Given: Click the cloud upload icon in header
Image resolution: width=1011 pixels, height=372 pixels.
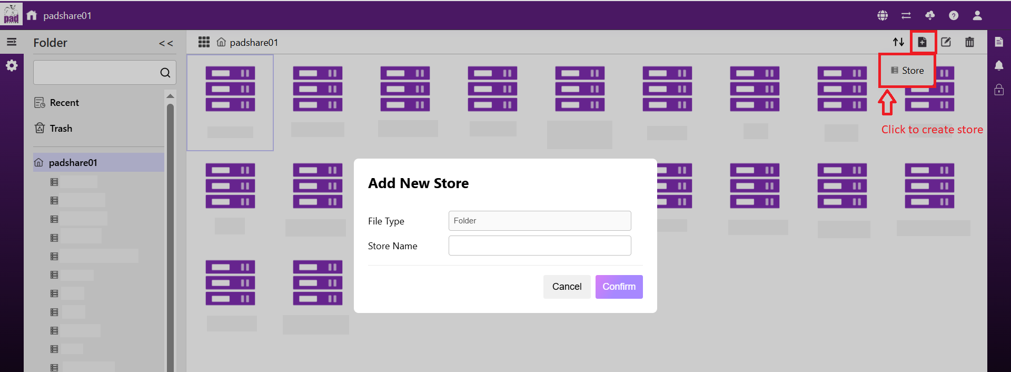Looking at the screenshot, I should (x=930, y=16).
